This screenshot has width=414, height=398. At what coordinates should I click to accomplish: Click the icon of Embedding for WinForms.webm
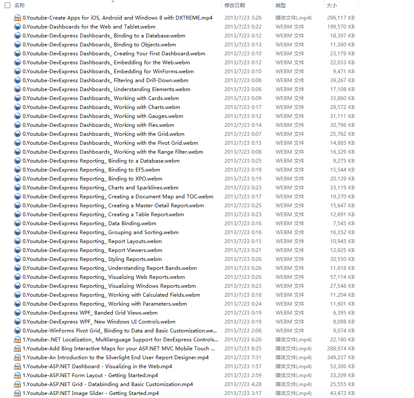click(17, 71)
